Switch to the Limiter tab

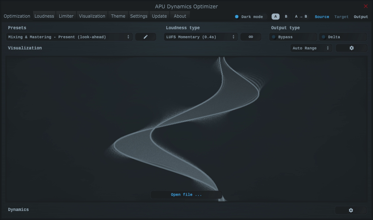coord(66,16)
